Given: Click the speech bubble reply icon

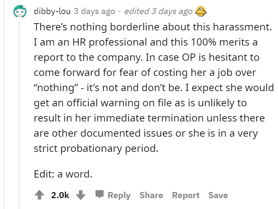Looking at the screenshot, I should click(x=100, y=194).
